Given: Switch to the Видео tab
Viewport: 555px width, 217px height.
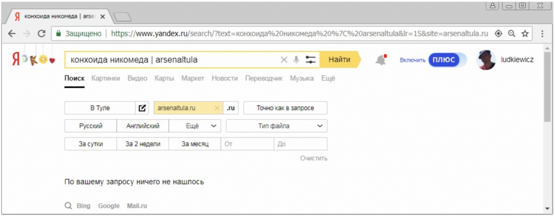Looking at the screenshot, I should 137,78.
